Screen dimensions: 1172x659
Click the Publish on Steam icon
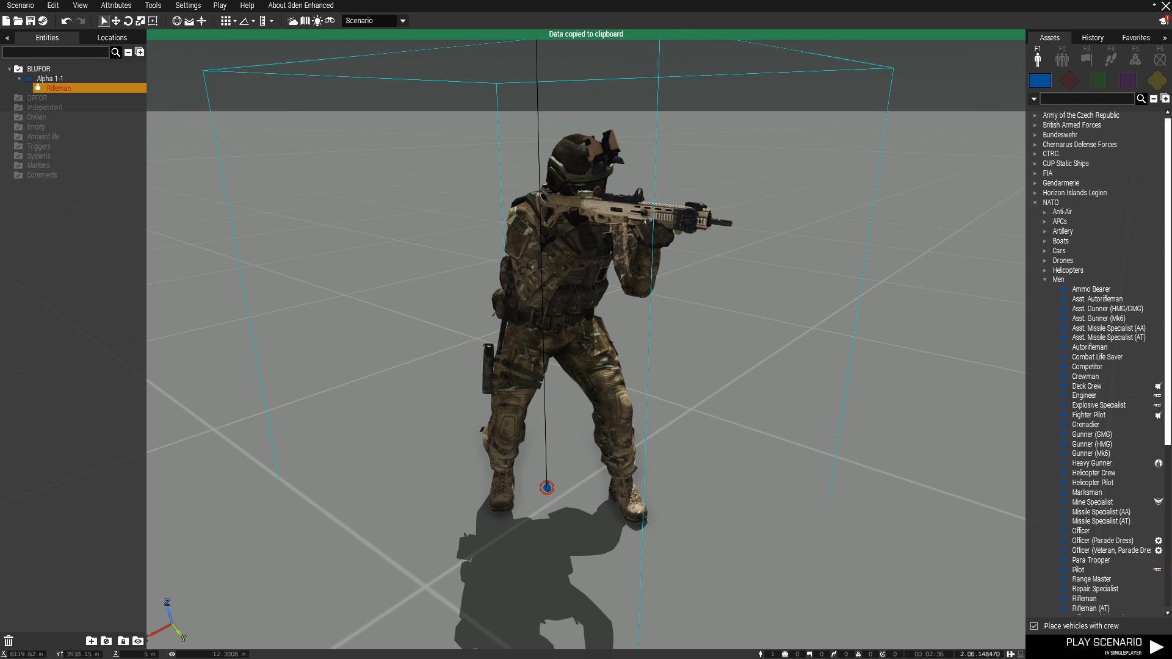click(43, 21)
